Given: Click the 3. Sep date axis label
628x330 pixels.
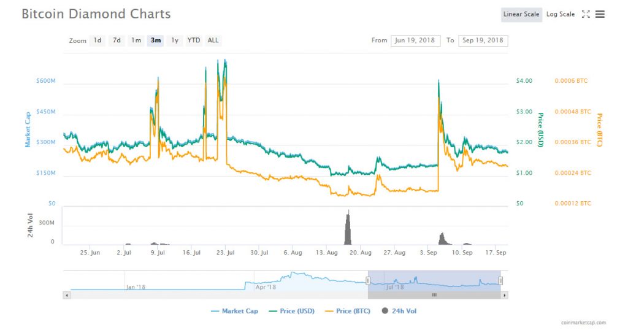Looking at the screenshot, I should (428, 253).
